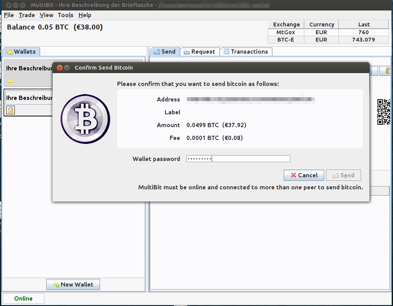Click the MtGox row EUR currency cell
The height and width of the screenshot is (306, 393).
coord(321,32)
